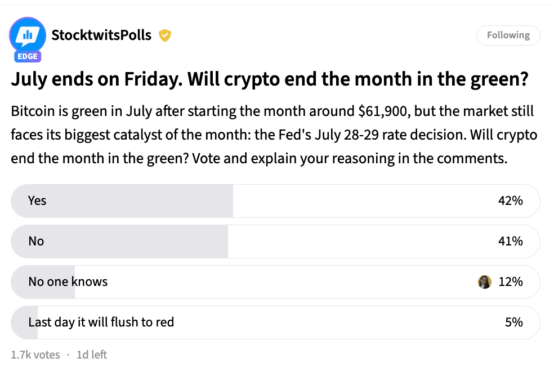Choose 'Last day it will flush to red'
The width and height of the screenshot is (554, 367).
(275, 323)
